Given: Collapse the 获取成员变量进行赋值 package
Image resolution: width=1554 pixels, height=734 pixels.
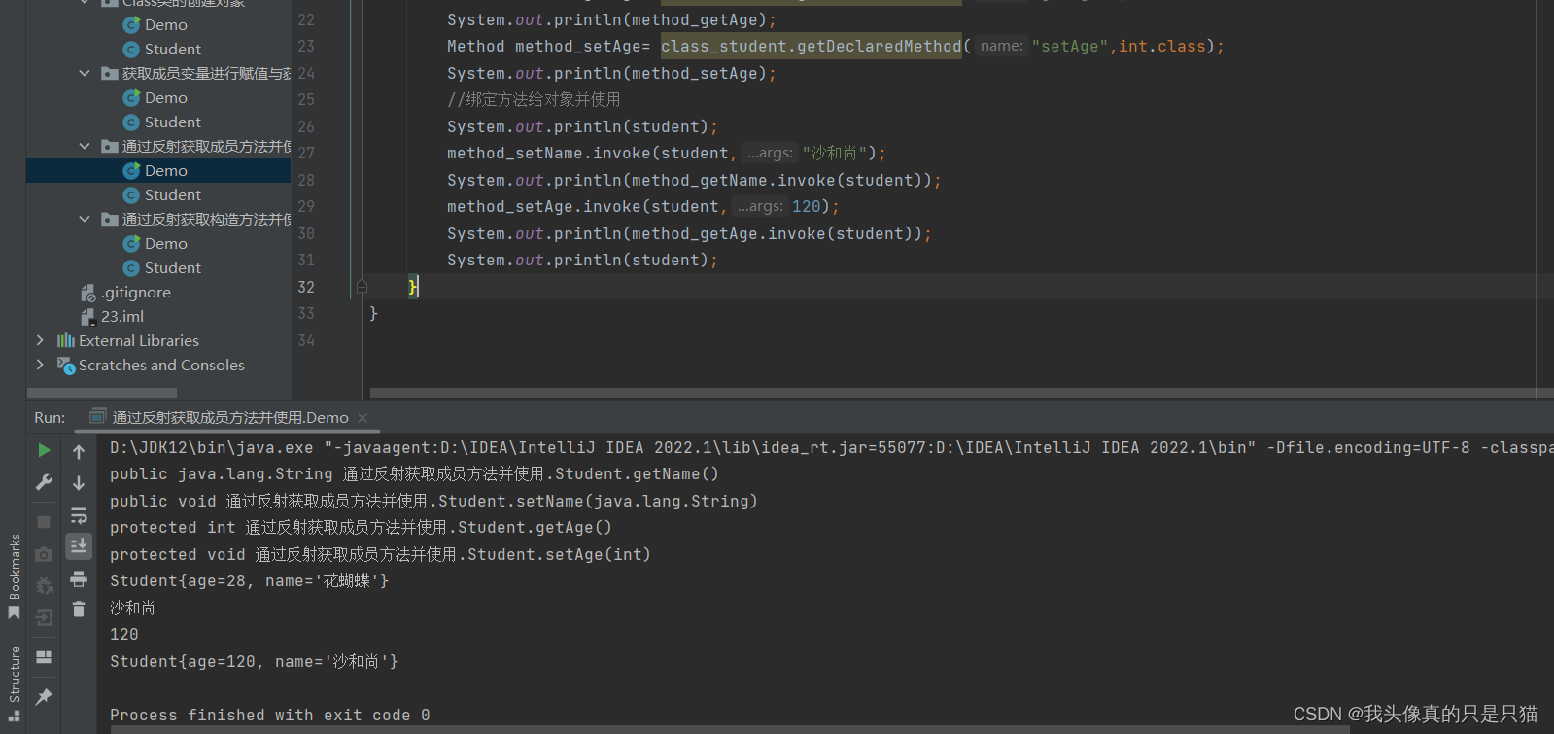Looking at the screenshot, I should point(85,73).
